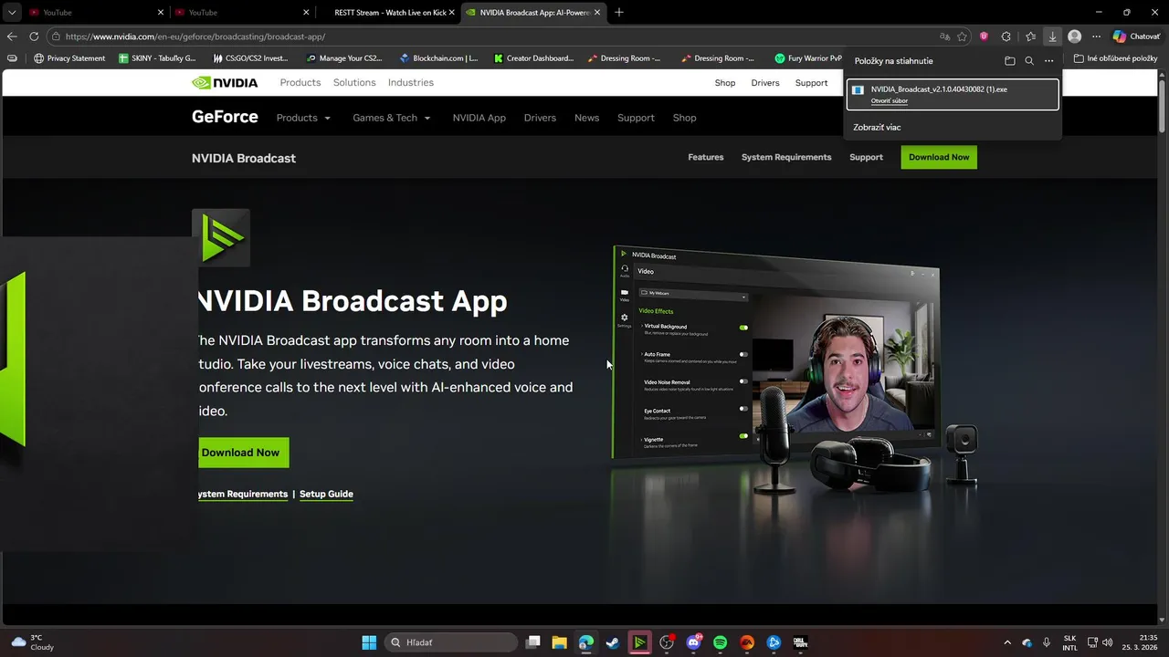This screenshot has height=657, width=1169.
Task: Open Solutions menu in NVIDIA header
Action: tap(354, 82)
